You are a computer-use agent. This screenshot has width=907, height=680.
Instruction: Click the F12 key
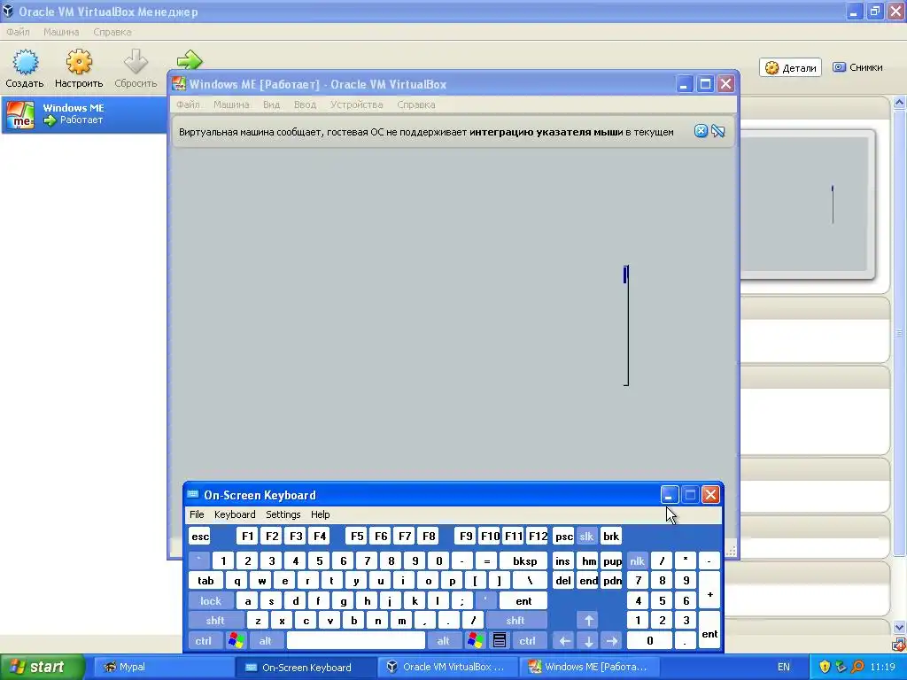(x=538, y=537)
